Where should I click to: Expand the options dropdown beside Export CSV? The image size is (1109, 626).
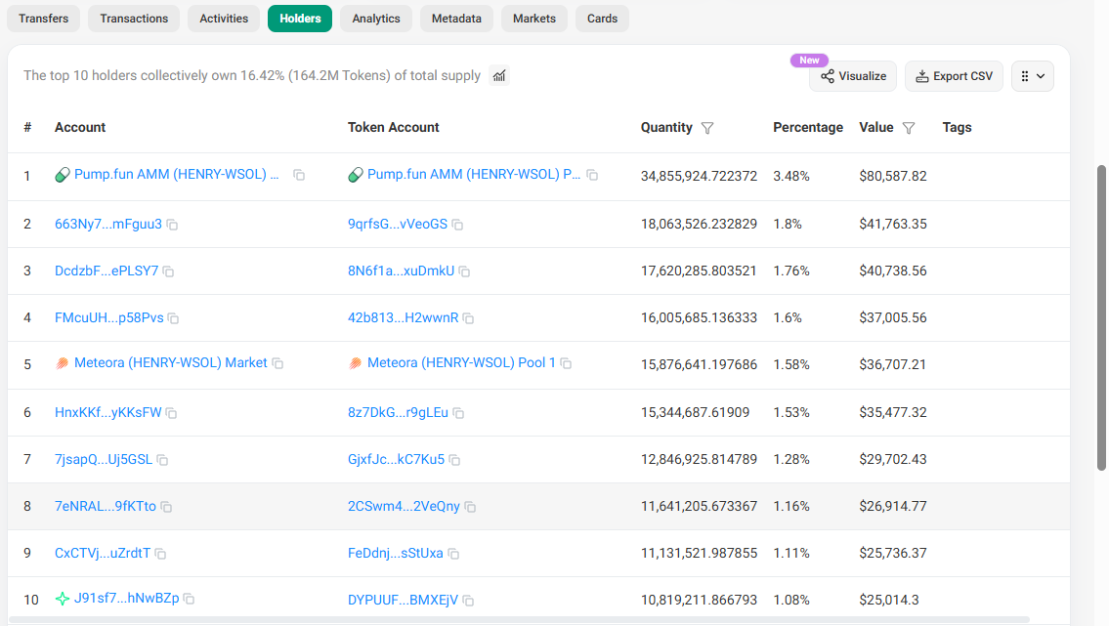(x=1033, y=75)
